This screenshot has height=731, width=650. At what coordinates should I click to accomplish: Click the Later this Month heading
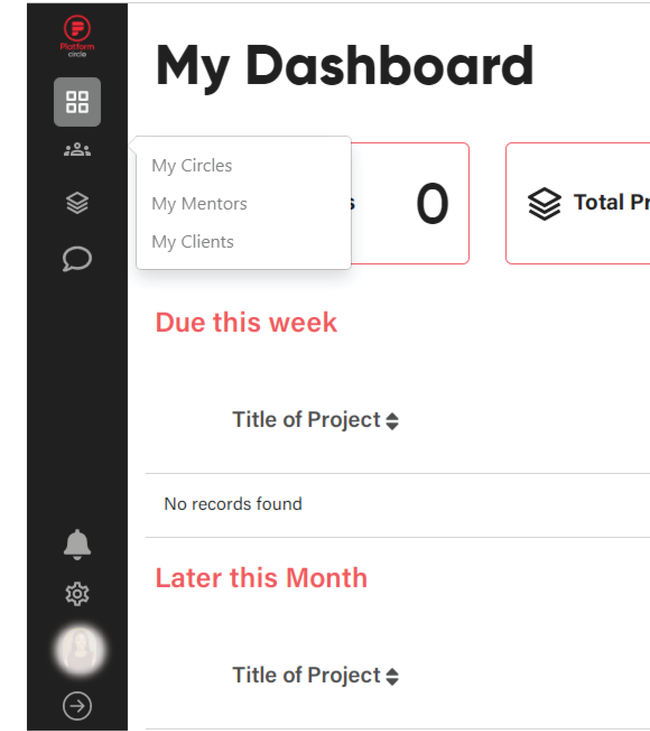261,578
